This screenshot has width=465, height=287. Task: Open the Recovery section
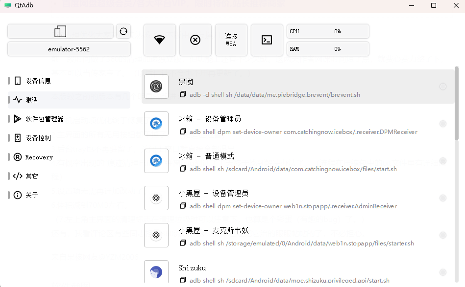[69, 157]
